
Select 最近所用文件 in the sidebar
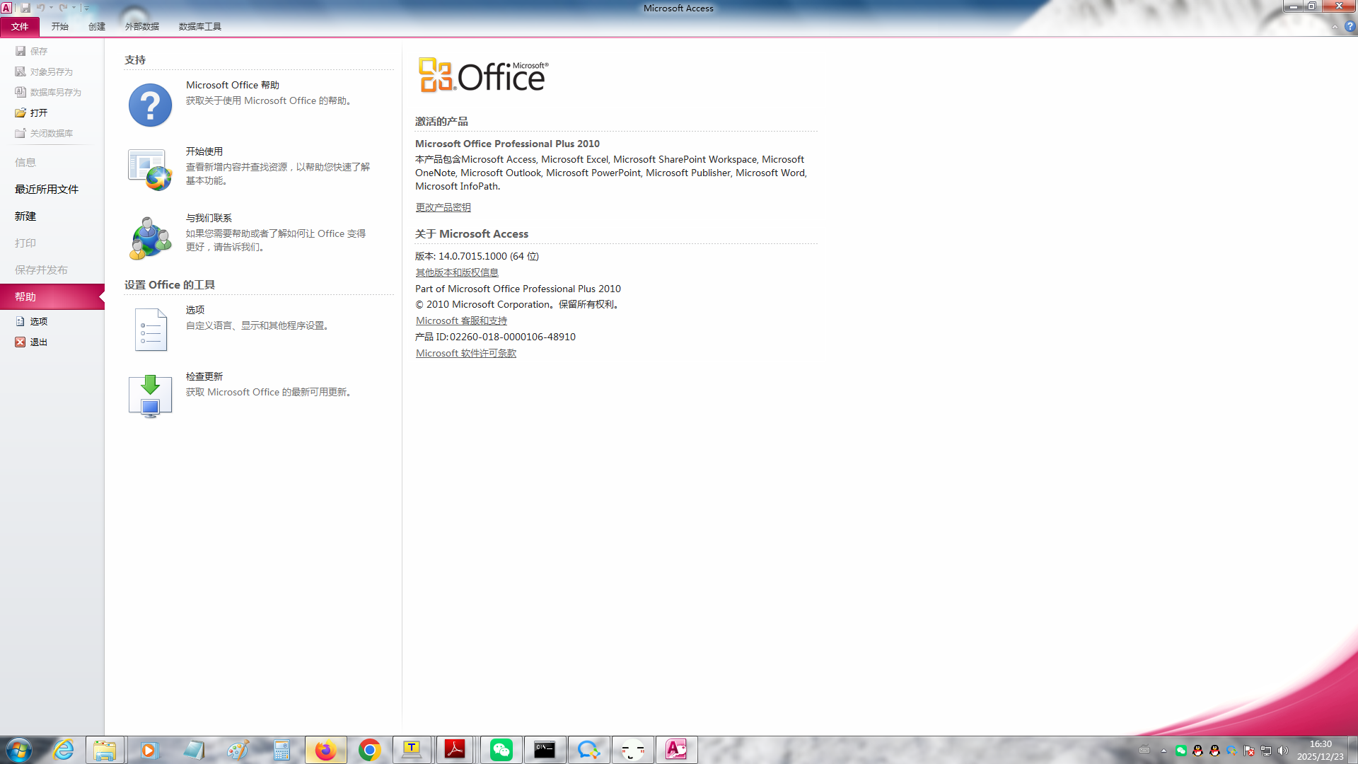point(47,190)
